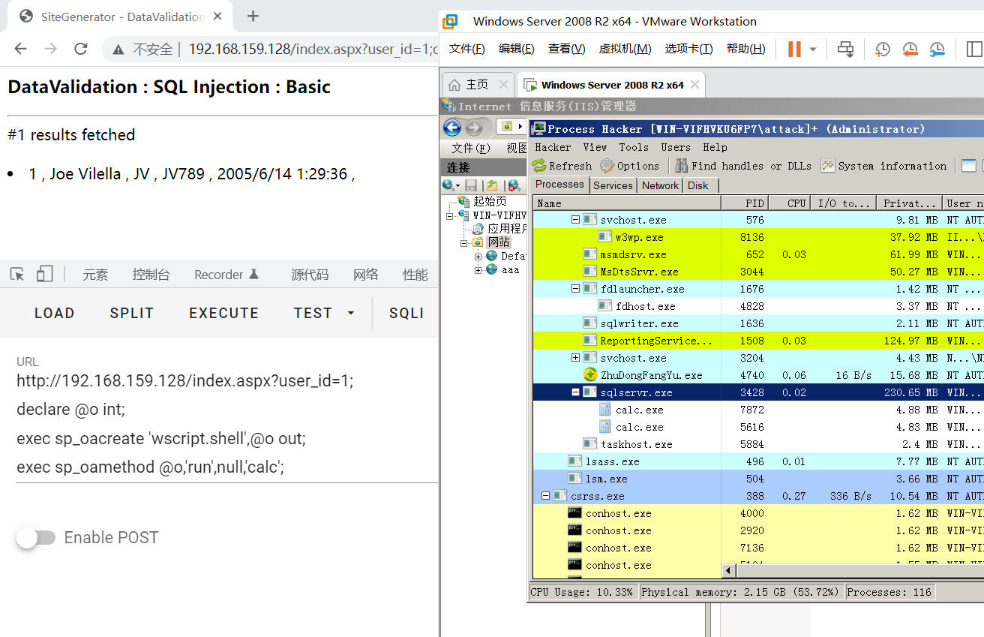Click IIS Manager forward arrow
This screenshot has height=637, width=984.
474,128
